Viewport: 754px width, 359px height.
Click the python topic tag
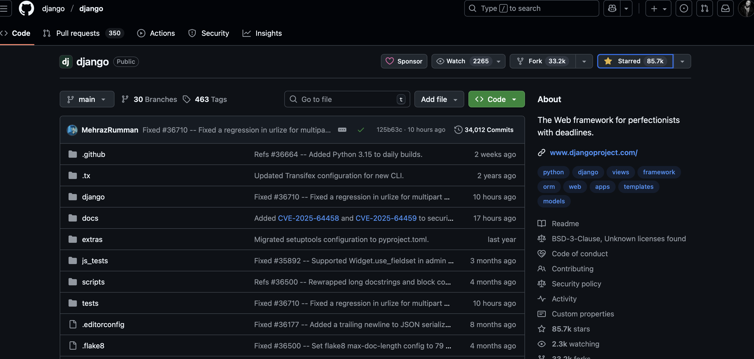pyautogui.click(x=553, y=172)
